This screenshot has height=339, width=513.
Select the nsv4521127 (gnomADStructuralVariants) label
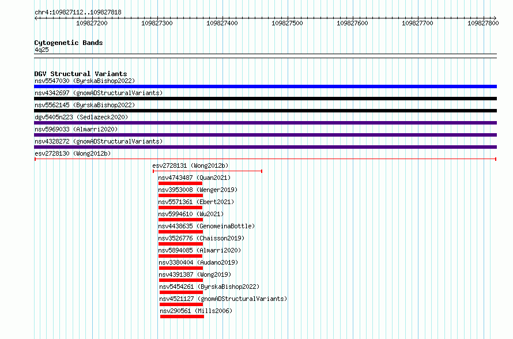223,299
